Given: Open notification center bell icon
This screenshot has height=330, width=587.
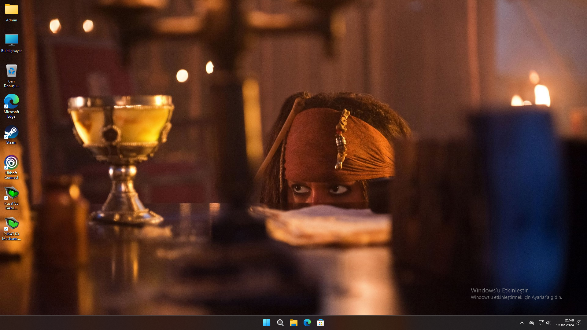Looking at the screenshot, I should [x=578, y=323].
